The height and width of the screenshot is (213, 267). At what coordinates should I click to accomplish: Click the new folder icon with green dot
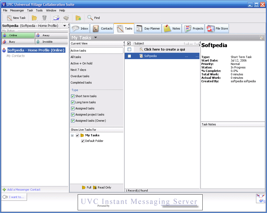pos(78,18)
